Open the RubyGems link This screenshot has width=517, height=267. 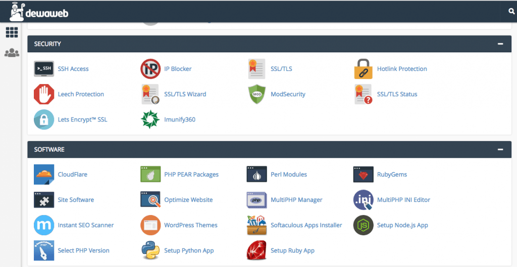click(x=392, y=174)
